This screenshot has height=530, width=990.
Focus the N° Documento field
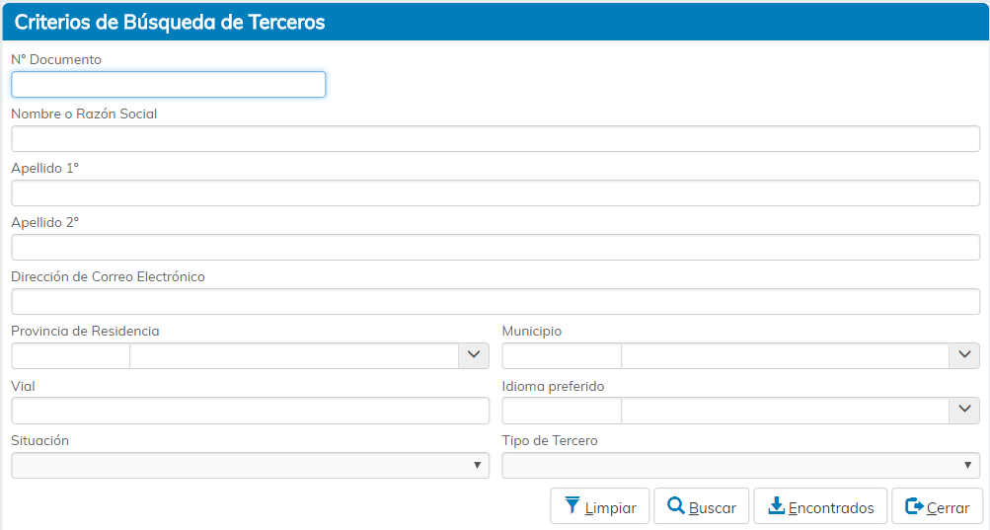(168, 85)
